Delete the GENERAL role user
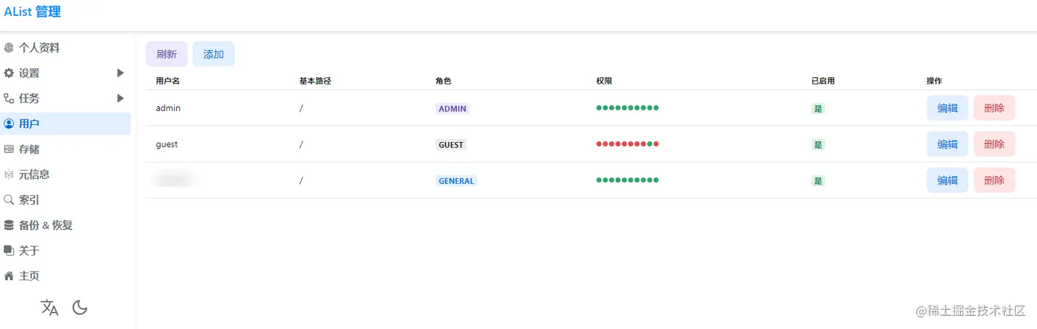1037x329 pixels. (x=994, y=181)
